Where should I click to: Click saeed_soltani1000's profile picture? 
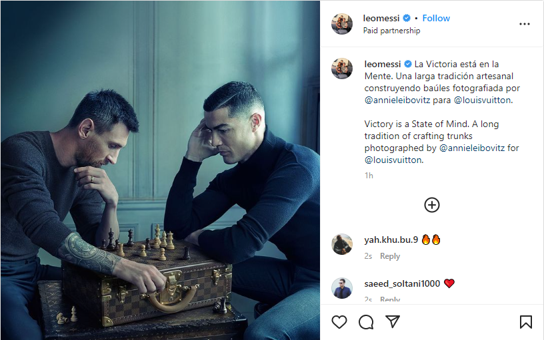[x=342, y=288]
